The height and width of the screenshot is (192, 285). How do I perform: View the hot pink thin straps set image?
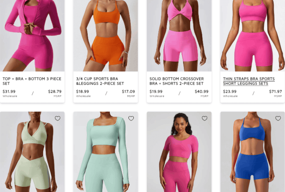253,35
